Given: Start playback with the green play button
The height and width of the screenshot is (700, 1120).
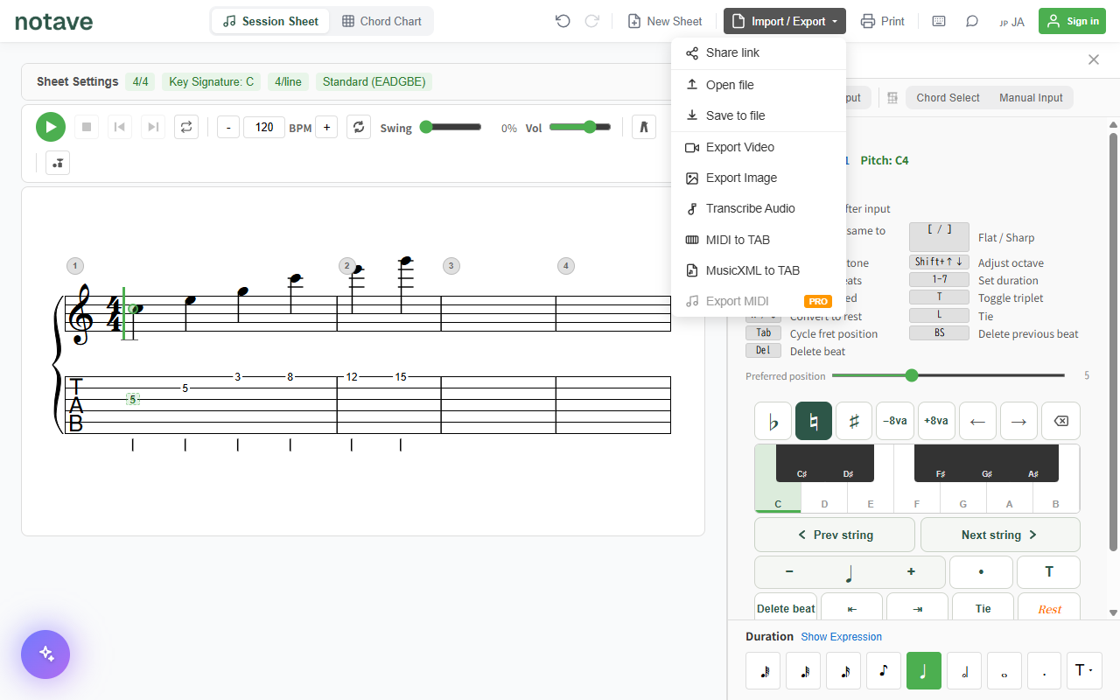Looking at the screenshot, I should click(51, 127).
